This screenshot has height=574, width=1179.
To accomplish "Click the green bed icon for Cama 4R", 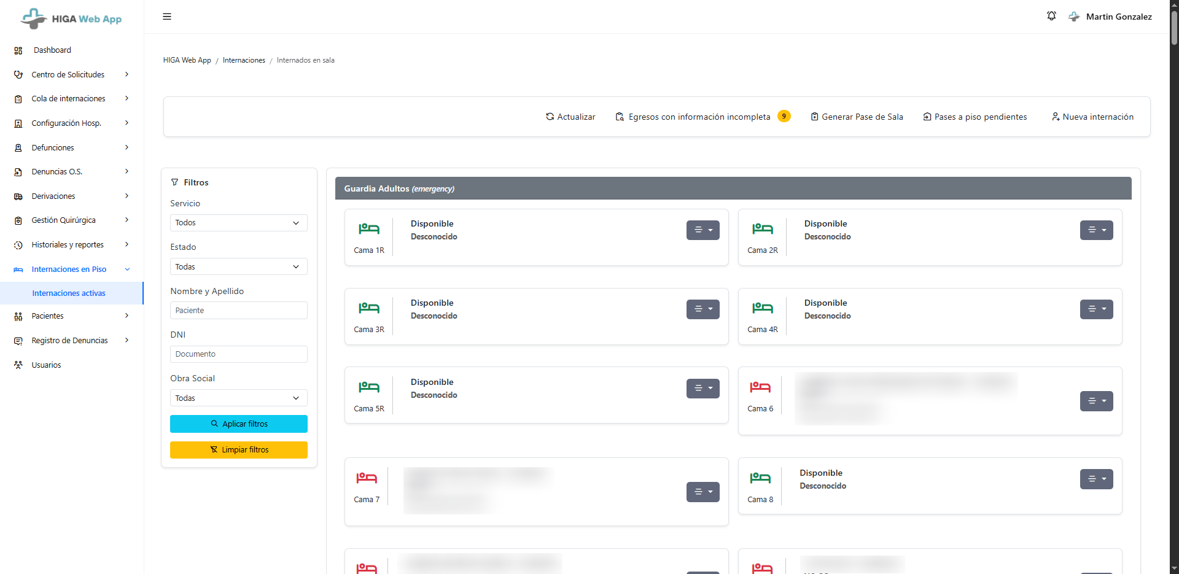I will tap(763, 308).
